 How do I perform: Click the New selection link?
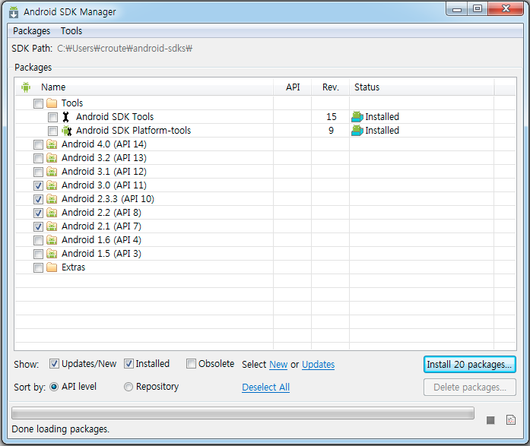pos(278,364)
